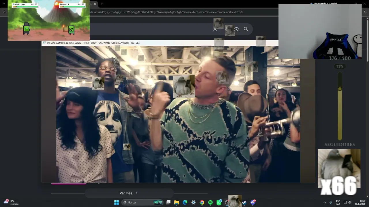Viewport: 369px width, 207px height.
Task: Open the Windows Start menu
Action: click(x=116, y=202)
